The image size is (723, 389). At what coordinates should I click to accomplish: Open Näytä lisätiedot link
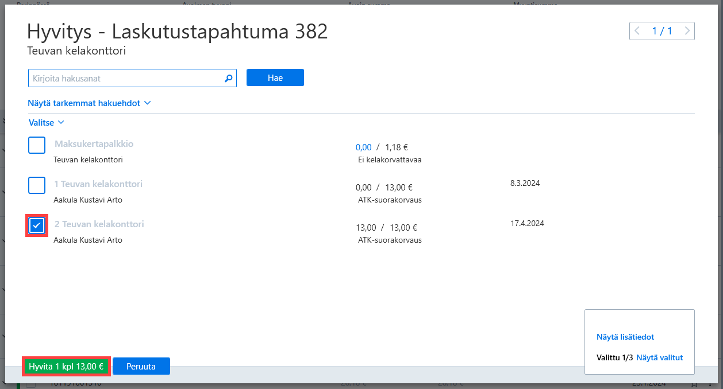coord(625,337)
